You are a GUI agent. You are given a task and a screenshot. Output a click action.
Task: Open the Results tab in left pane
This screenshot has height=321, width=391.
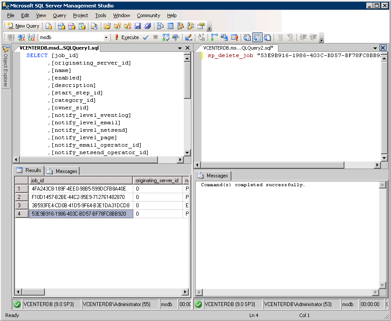point(29,170)
